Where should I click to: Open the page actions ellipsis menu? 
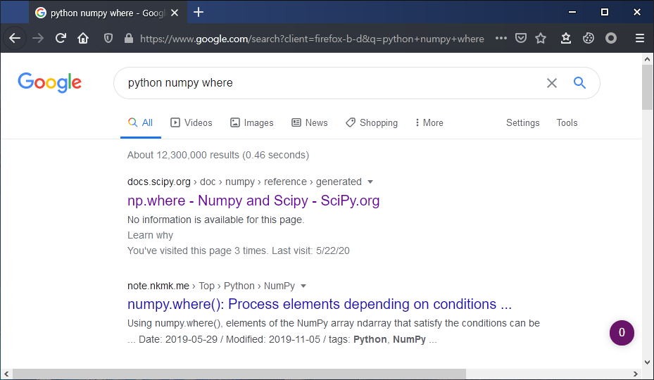[501, 39]
